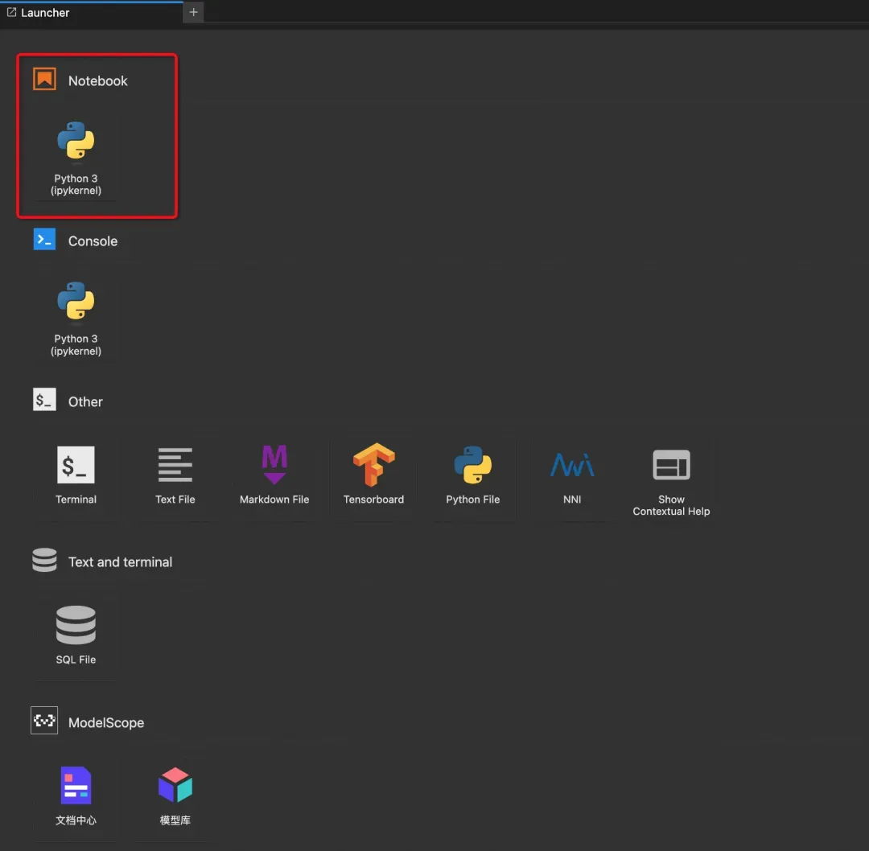The height and width of the screenshot is (851, 869).
Task: Click the Notebook section icon
Action: pos(44,79)
